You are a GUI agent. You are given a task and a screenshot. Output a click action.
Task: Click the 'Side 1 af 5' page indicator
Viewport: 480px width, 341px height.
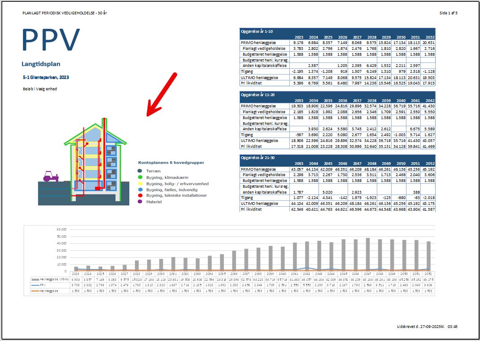[x=448, y=13]
